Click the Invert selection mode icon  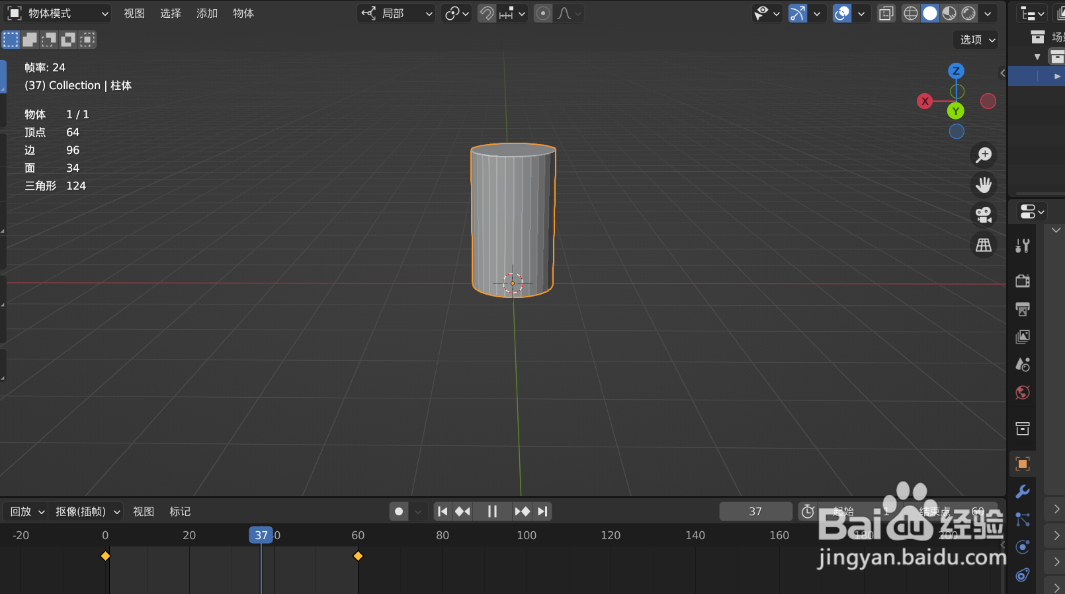[x=68, y=40]
